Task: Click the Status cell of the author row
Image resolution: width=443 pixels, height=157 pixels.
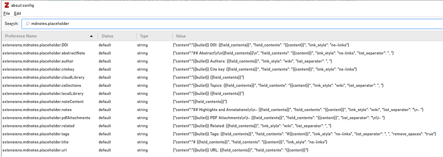Action: point(105,61)
